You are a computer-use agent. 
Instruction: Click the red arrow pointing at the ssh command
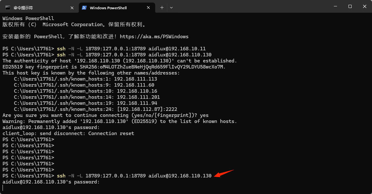point(224,173)
